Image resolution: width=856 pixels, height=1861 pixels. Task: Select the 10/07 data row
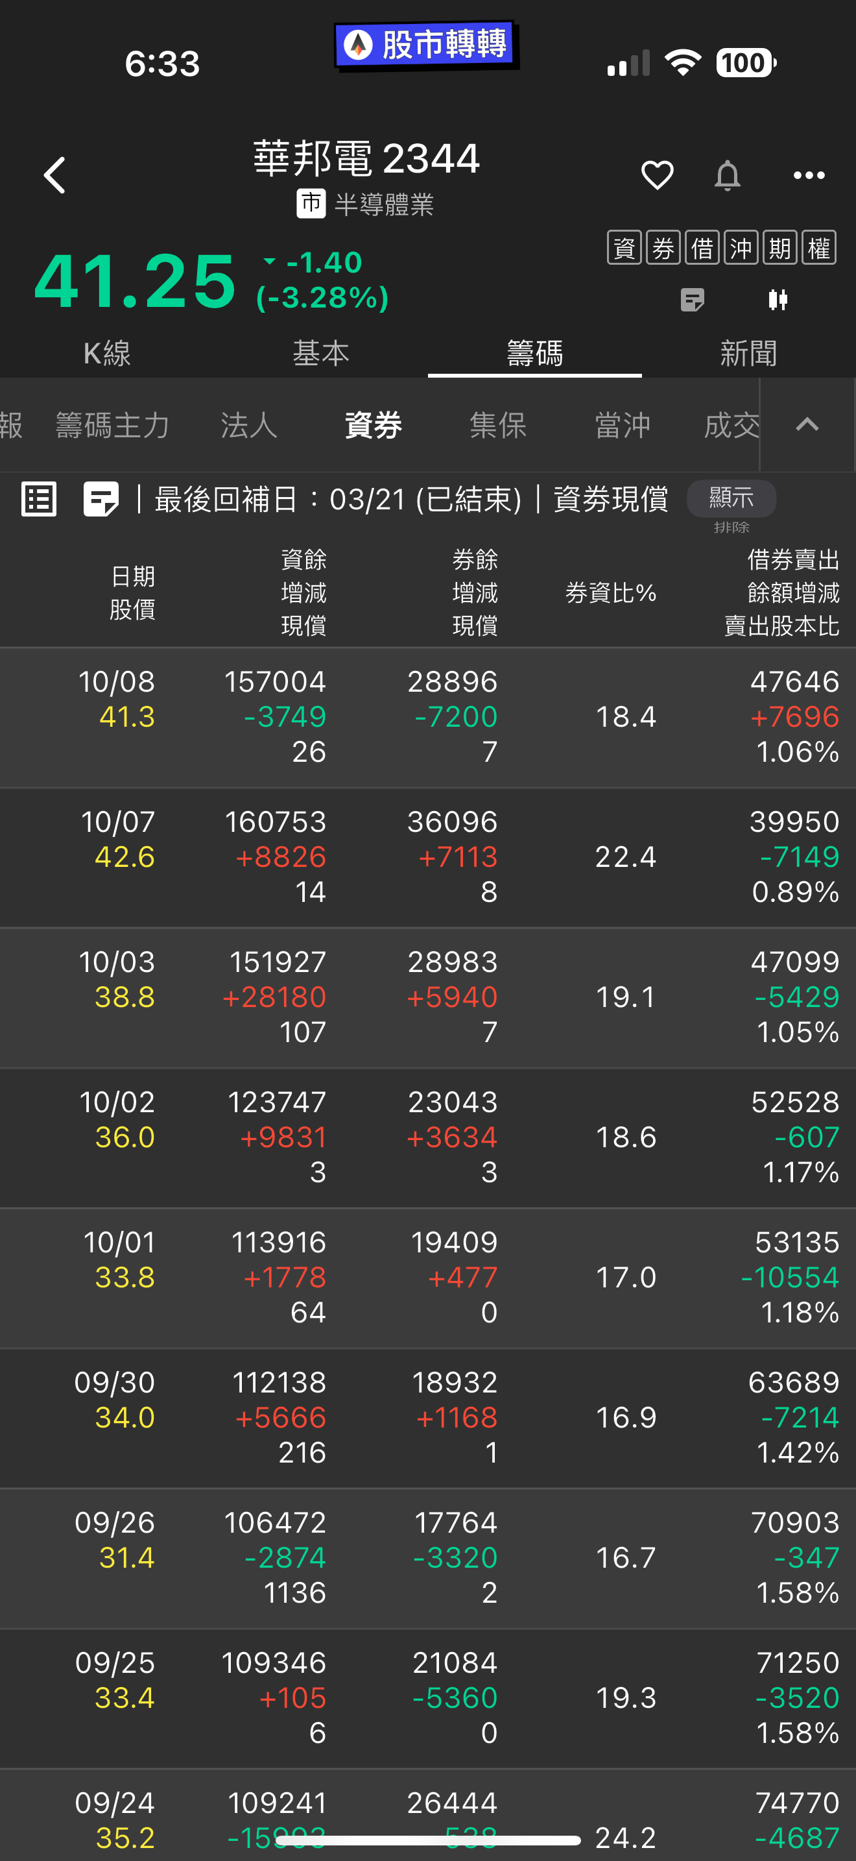tap(428, 858)
